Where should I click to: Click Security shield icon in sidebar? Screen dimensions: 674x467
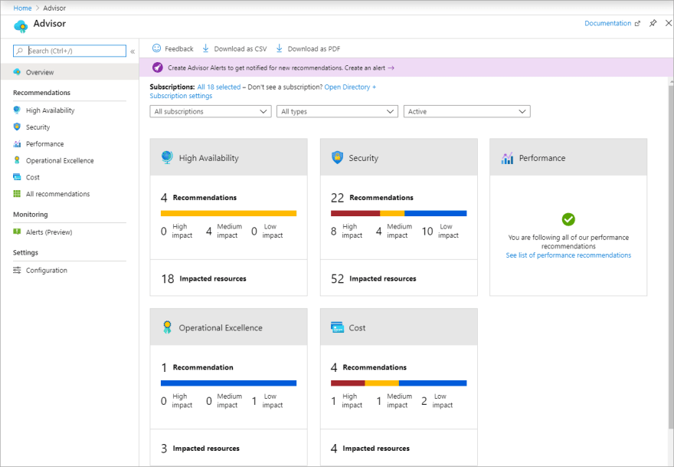click(17, 127)
